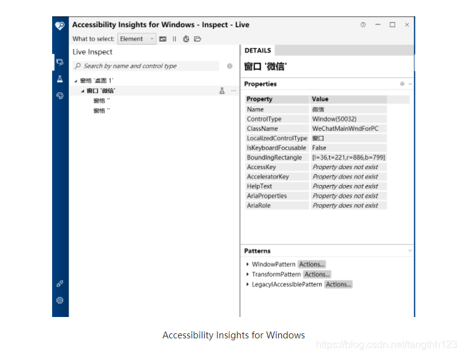Open Settings gear in sidebar
Screen dimensions: 463x356
60,301
